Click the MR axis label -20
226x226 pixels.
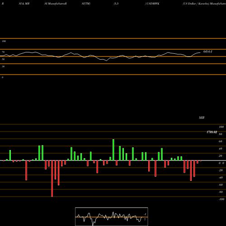click(221, 170)
